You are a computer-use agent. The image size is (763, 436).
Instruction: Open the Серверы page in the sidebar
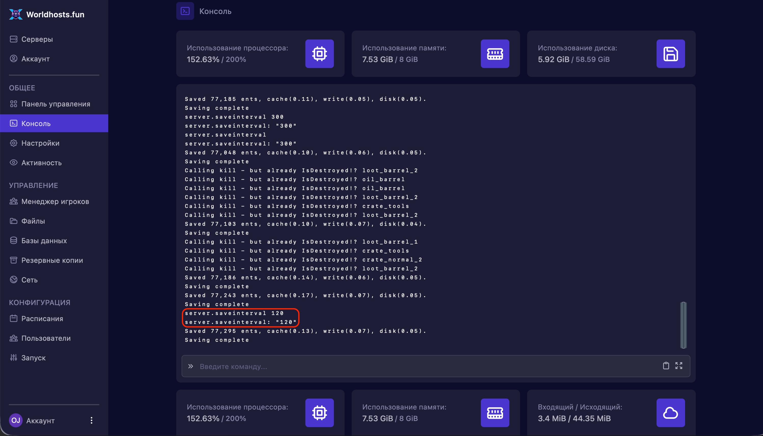(x=37, y=39)
